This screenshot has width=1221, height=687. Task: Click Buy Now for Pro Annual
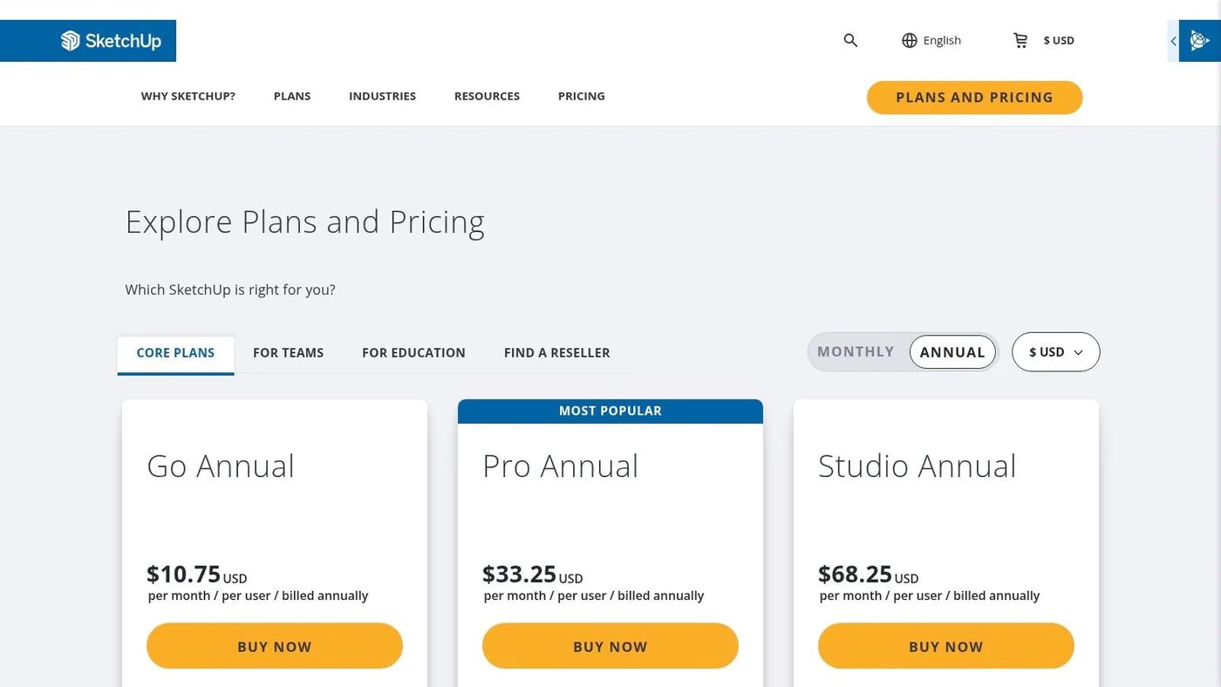[x=610, y=646]
